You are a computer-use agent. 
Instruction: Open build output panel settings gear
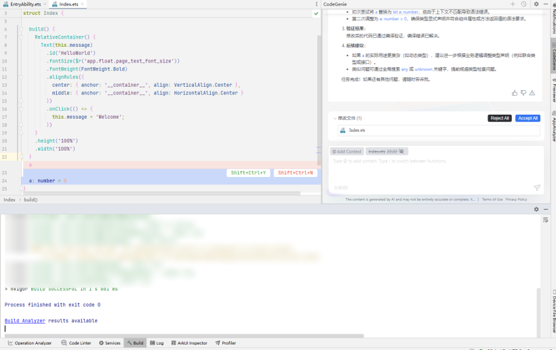[x=536, y=209]
